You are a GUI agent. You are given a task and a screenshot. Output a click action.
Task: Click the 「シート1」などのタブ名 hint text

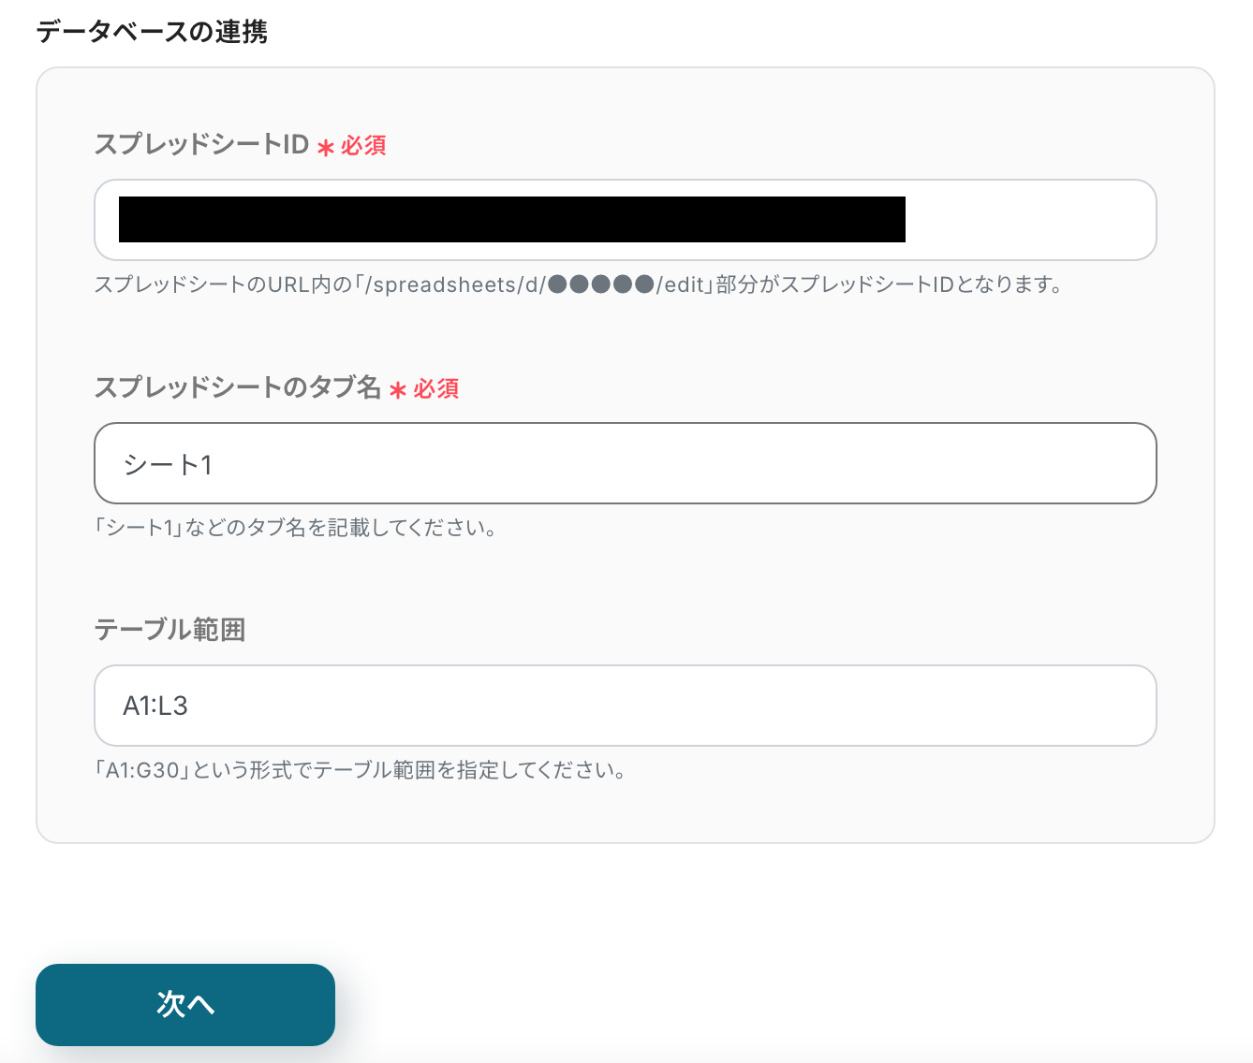295,528
